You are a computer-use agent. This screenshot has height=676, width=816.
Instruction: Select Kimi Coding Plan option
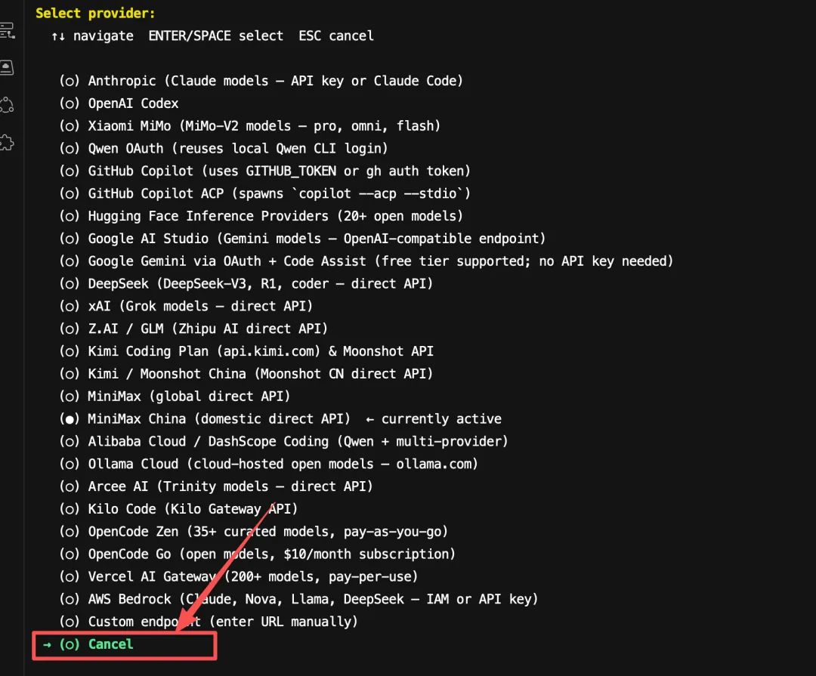[246, 351]
